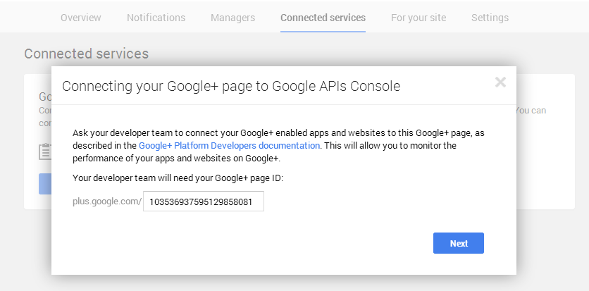Image resolution: width=589 pixels, height=291 pixels.
Task: Go to the Managers tab
Action: pos(233,18)
